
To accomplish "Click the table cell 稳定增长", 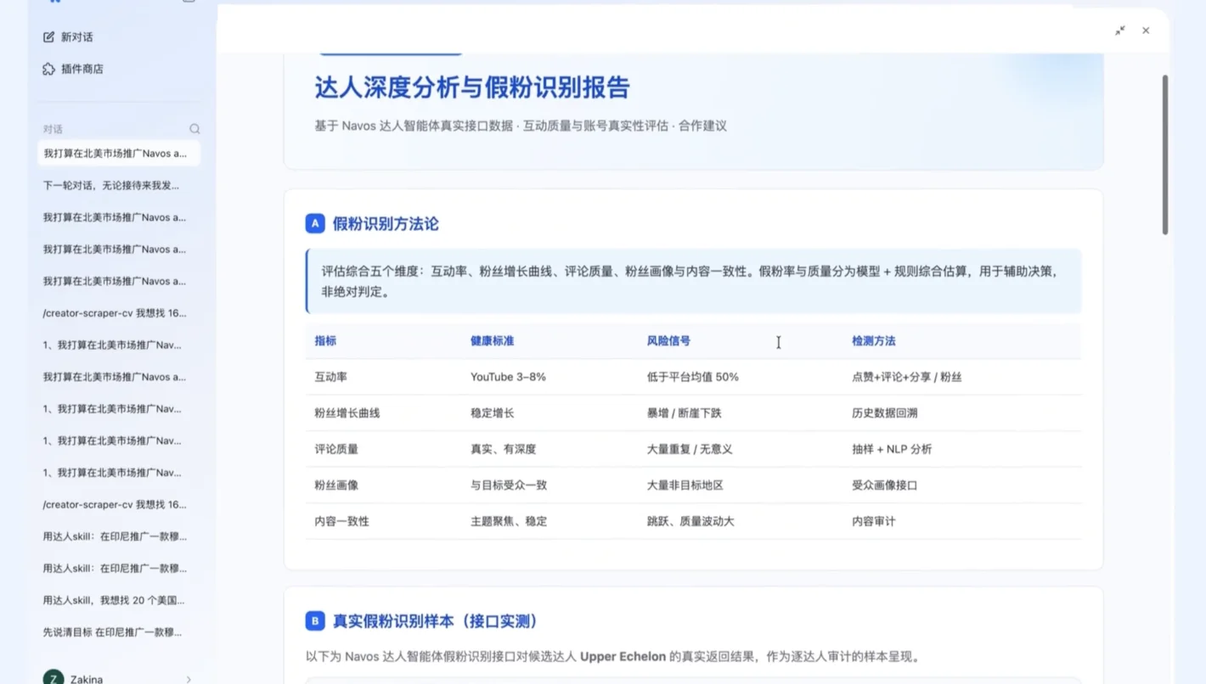I will 493,413.
